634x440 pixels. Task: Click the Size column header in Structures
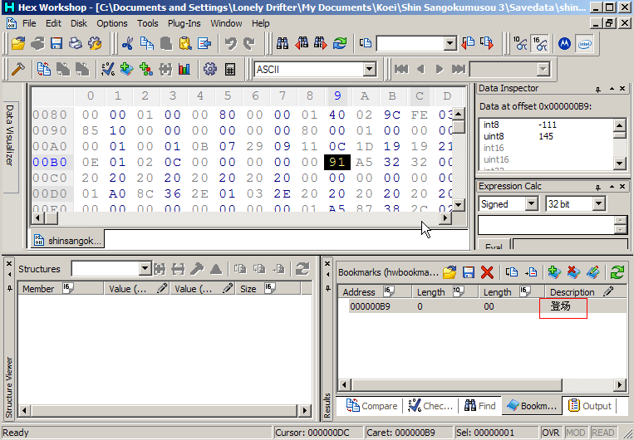268,288
